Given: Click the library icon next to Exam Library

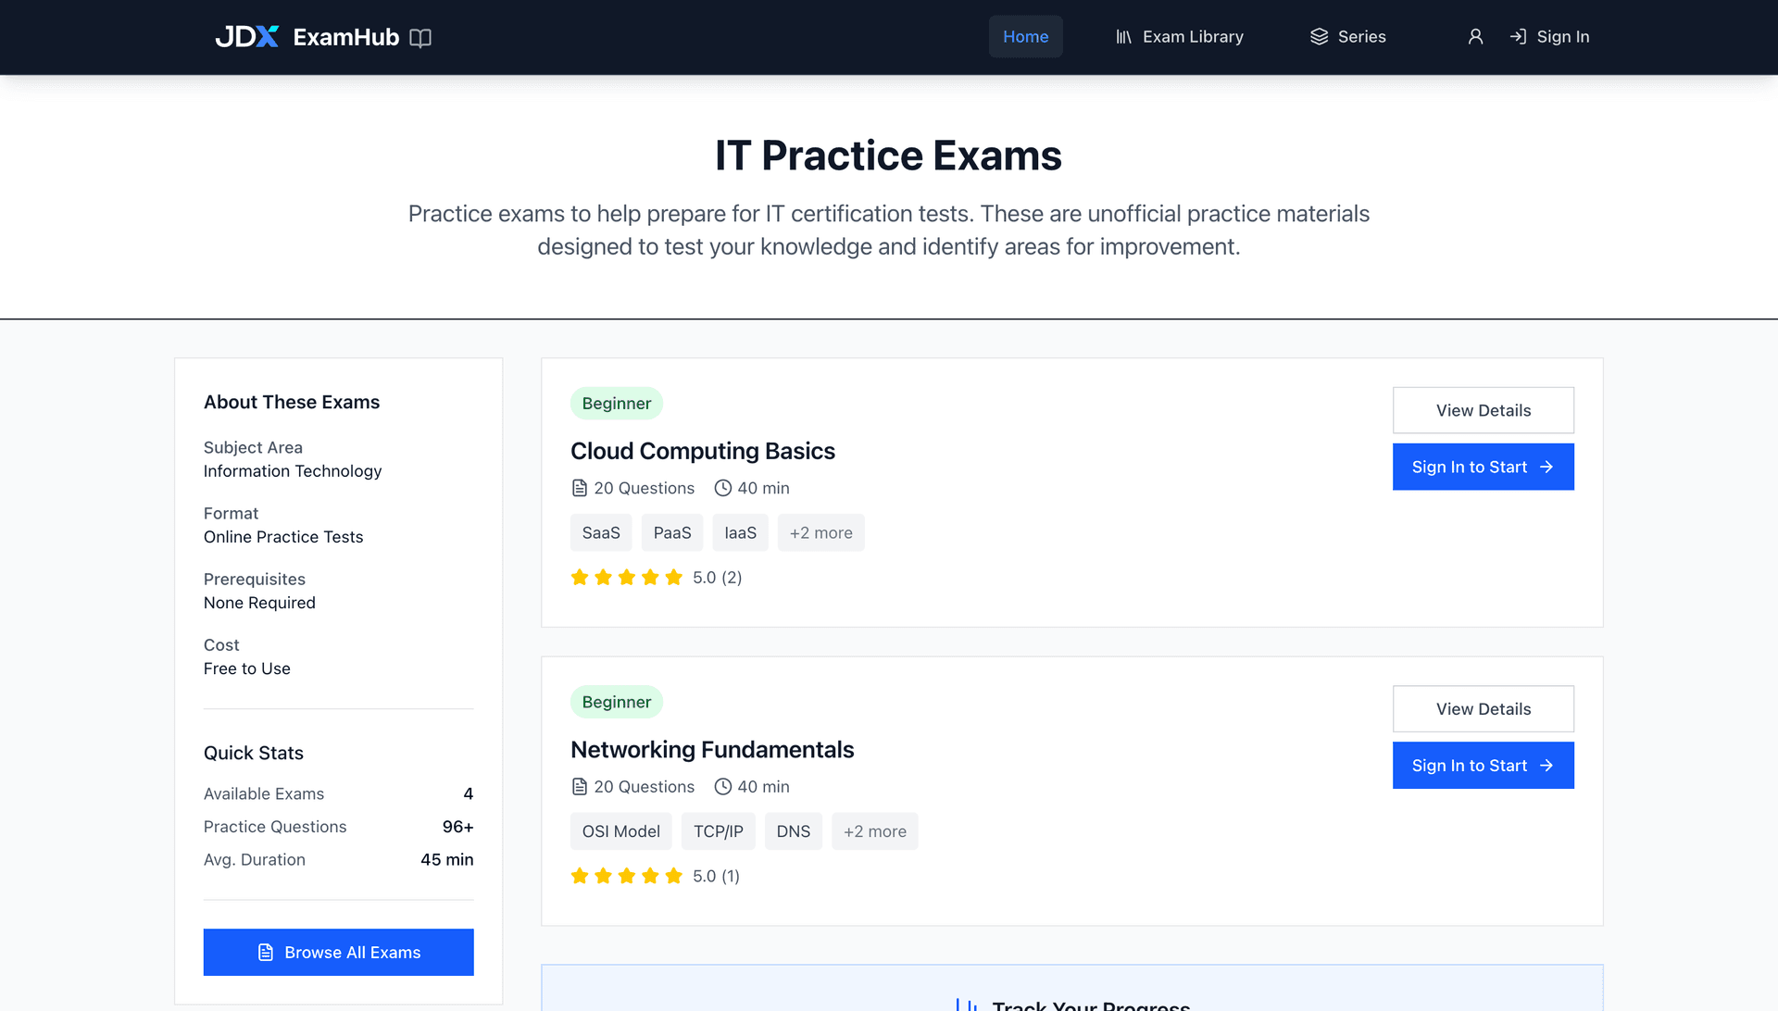Looking at the screenshot, I should [x=1122, y=37].
